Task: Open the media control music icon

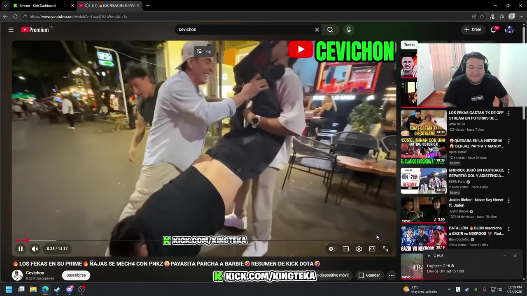Action: [x=492, y=16]
